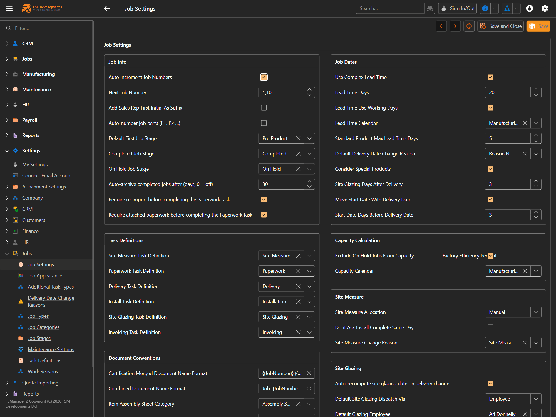
Task: Toggle Auto-recompute site glazing date checkbox
Action: 490,384
